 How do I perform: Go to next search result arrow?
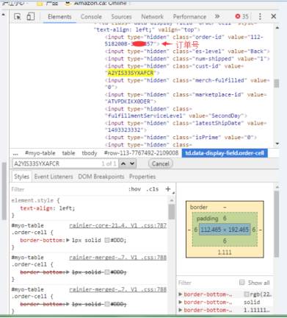pos(132,163)
